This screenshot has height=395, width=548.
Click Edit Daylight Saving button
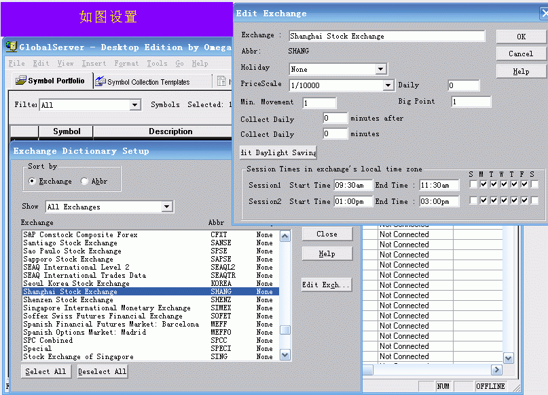278,152
